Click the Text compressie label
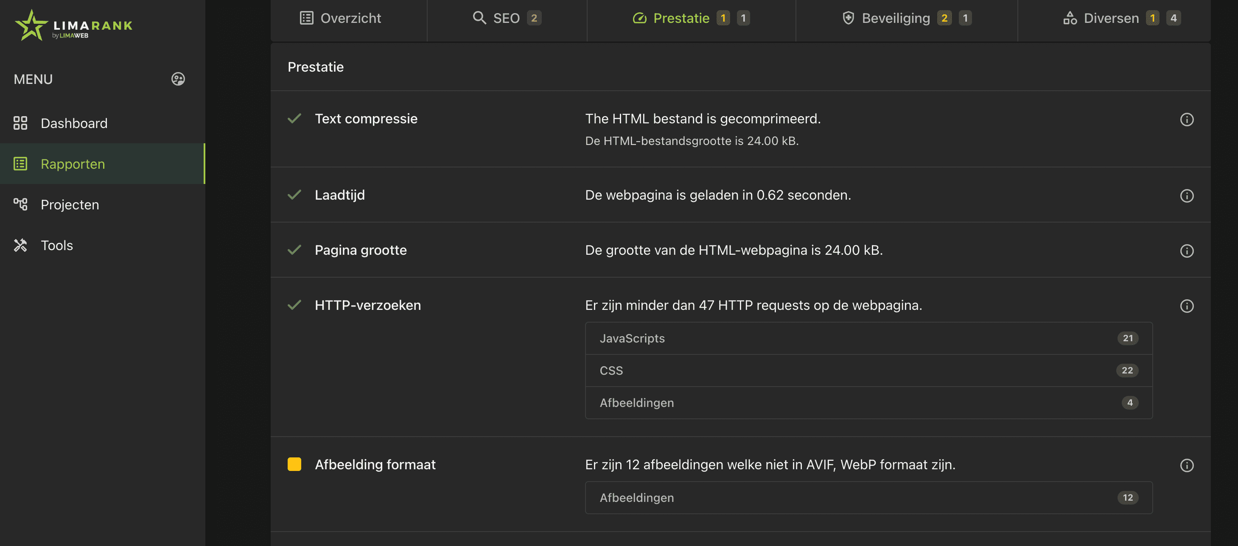This screenshot has height=546, width=1238. 366,119
